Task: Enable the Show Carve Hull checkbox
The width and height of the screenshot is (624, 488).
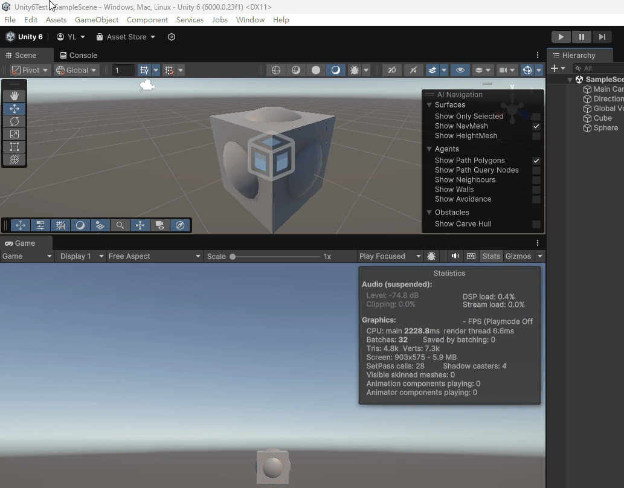Action: pos(536,224)
